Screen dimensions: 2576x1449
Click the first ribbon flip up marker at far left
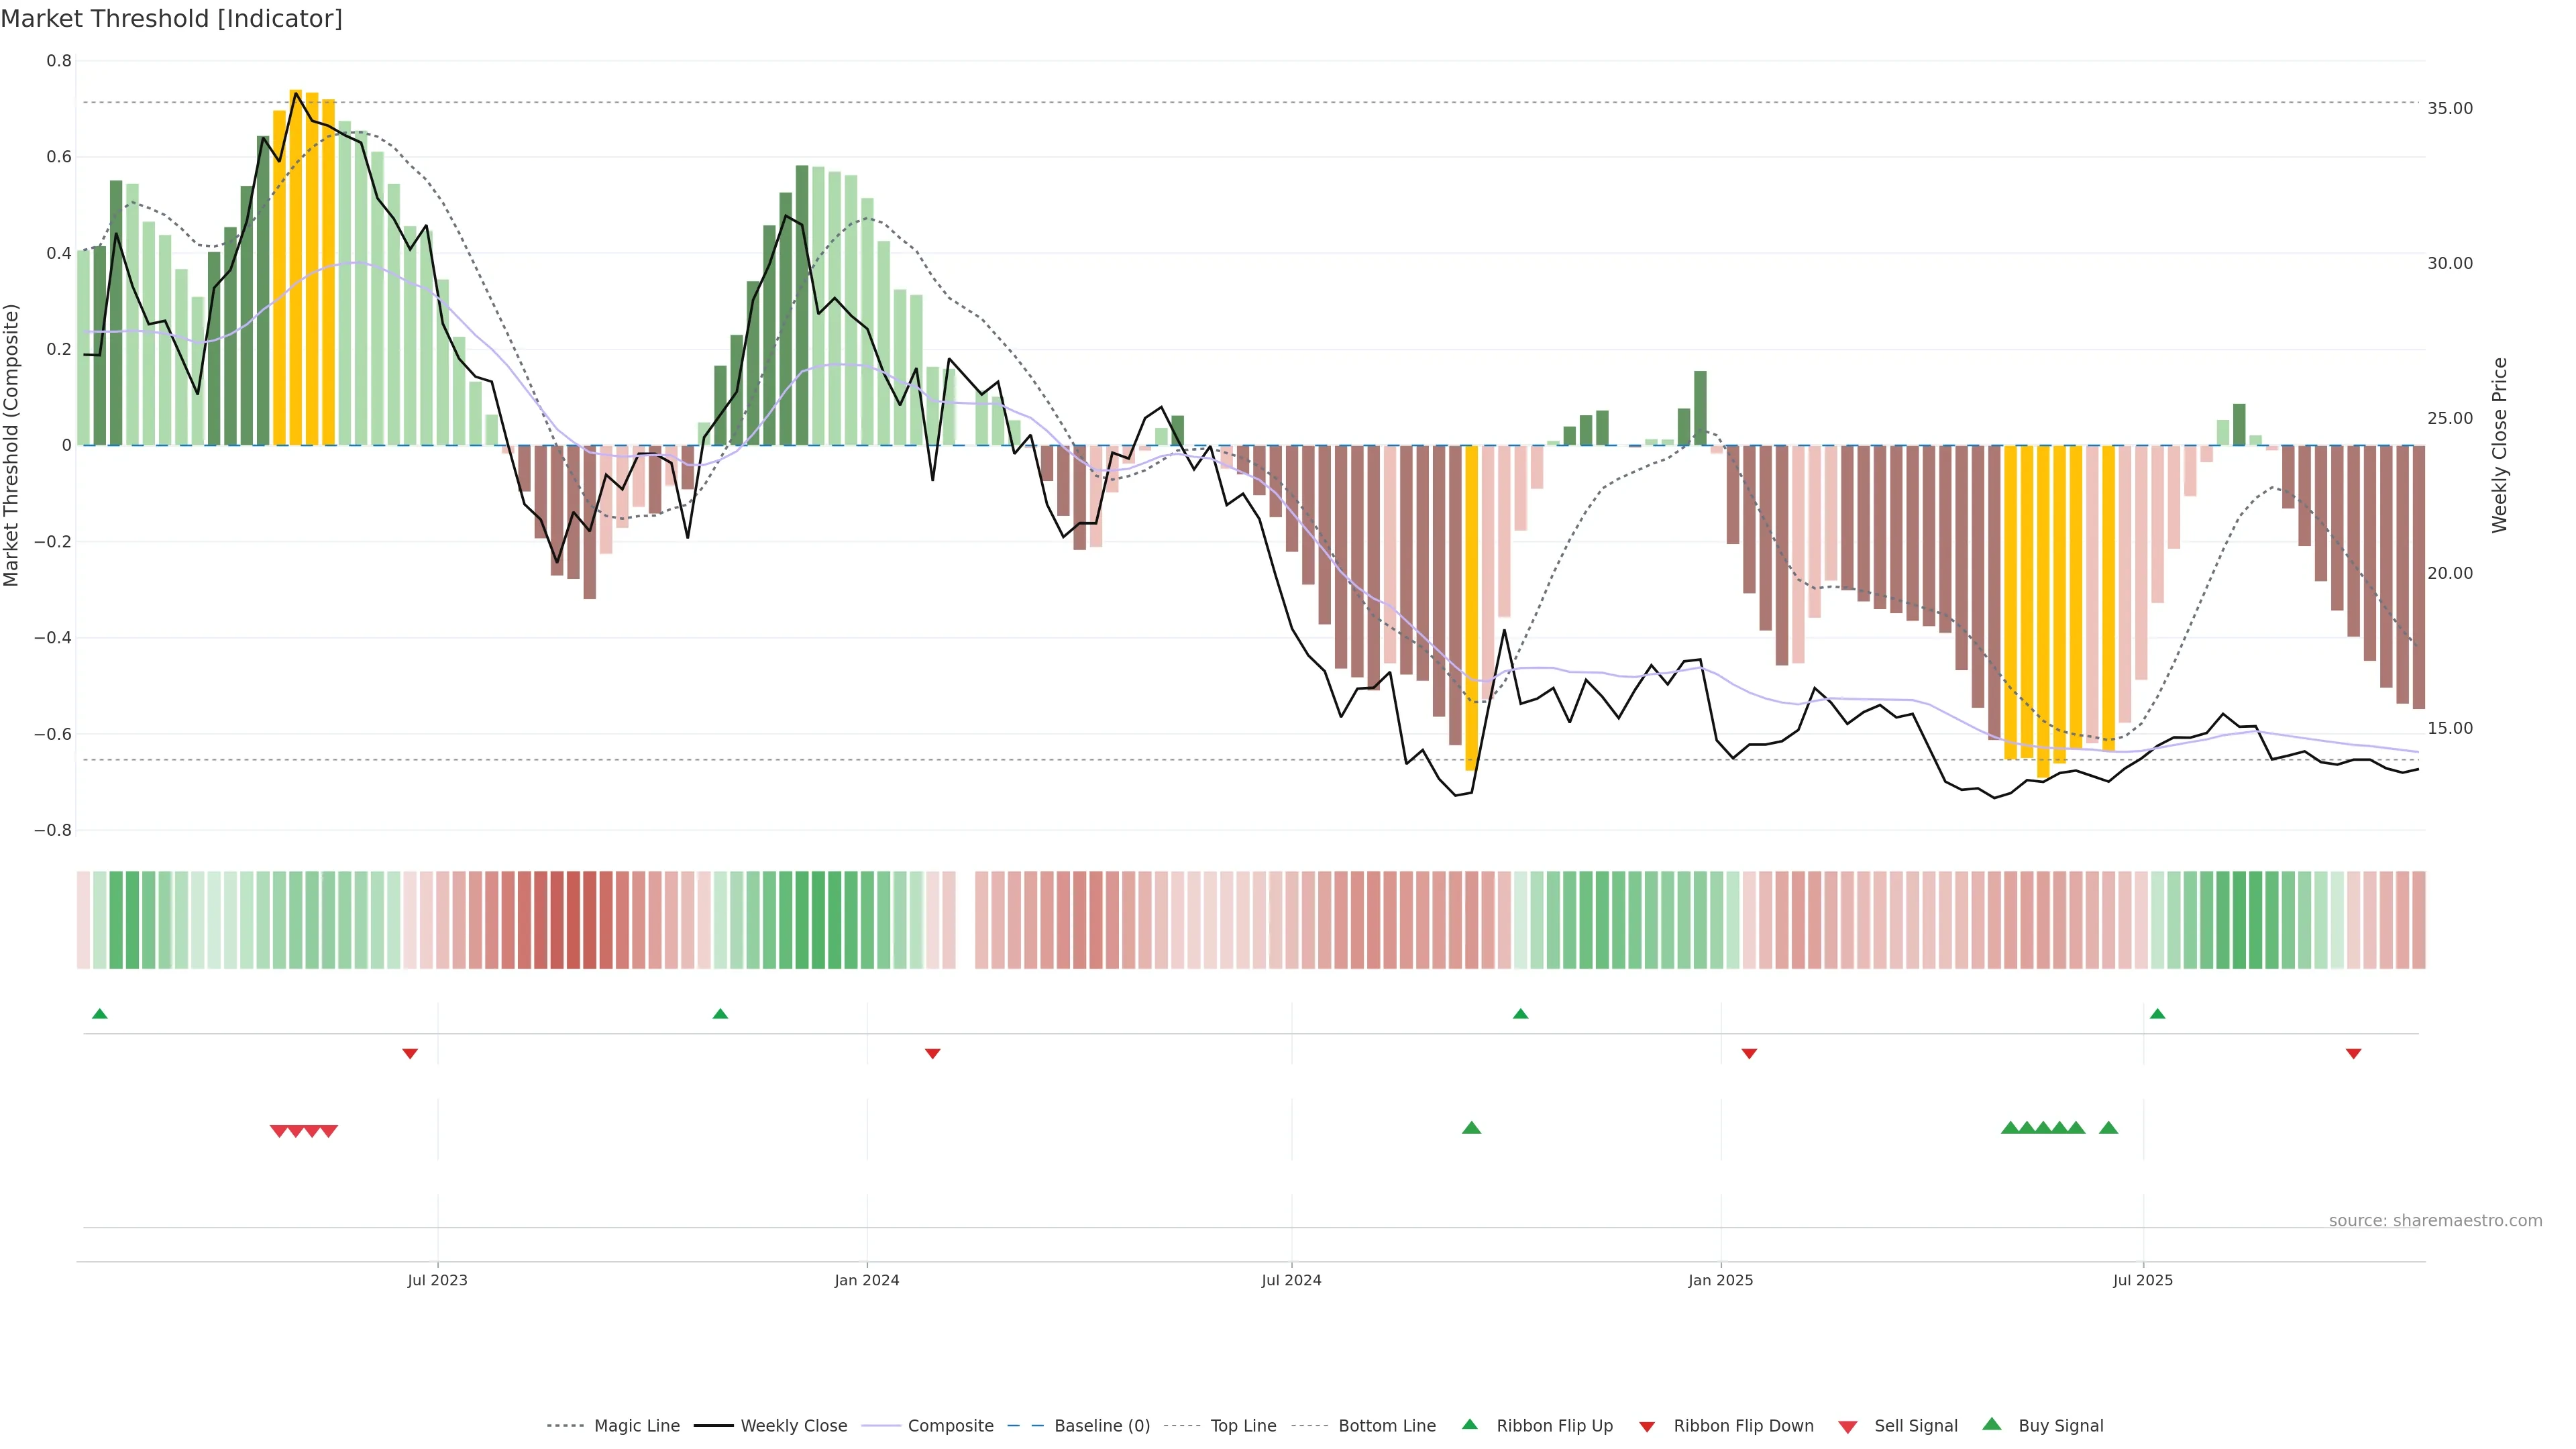tap(99, 1014)
